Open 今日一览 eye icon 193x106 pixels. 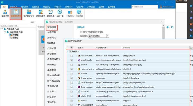60,12
